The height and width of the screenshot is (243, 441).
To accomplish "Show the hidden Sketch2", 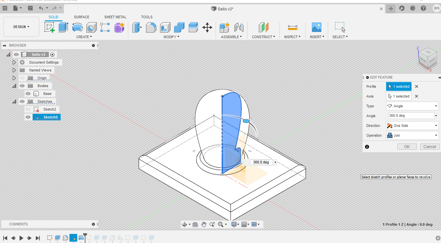I will click(28, 109).
